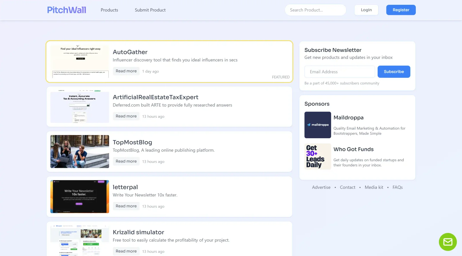Image resolution: width=462 pixels, height=256 pixels.
Task: Open the chat mail icon button
Action: point(448,242)
